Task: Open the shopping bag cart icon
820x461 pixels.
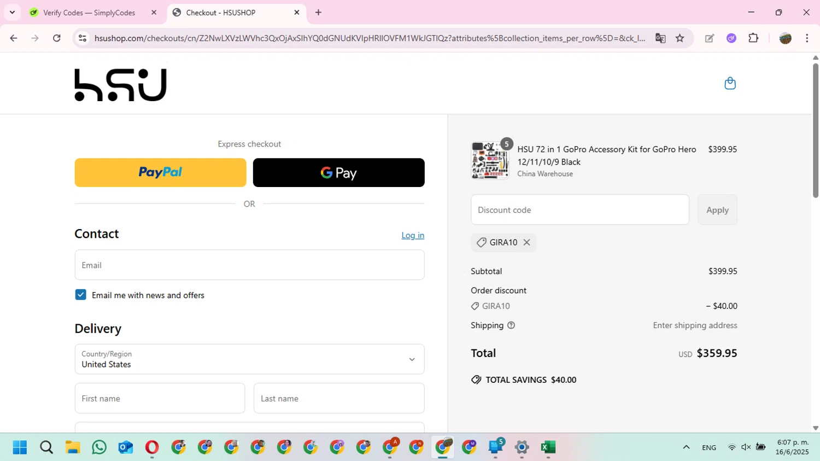Action: 730,83
